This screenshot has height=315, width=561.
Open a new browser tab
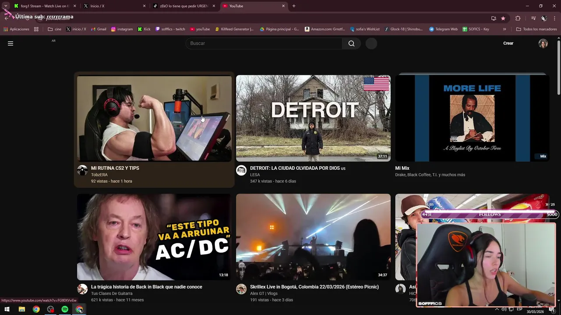(x=294, y=6)
